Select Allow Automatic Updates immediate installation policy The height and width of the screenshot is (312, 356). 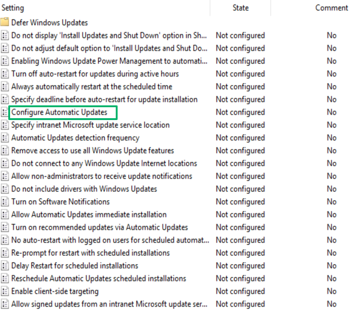point(89,214)
